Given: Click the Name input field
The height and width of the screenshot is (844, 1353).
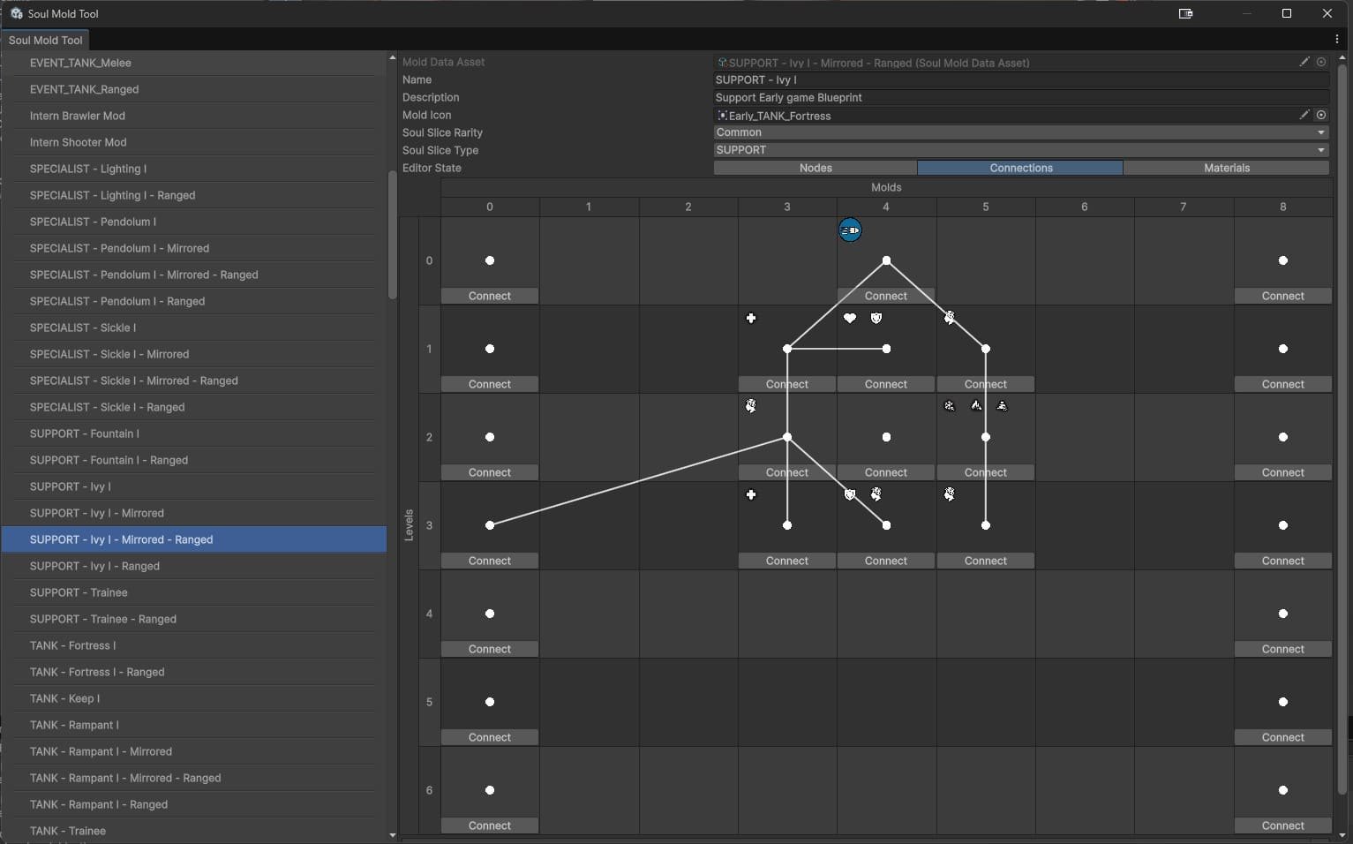Looking at the screenshot, I should click(x=1021, y=79).
